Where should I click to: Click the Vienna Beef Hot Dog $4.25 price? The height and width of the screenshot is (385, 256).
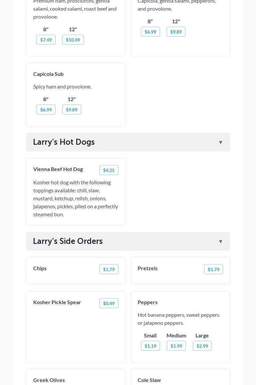pyautogui.click(x=109, y=170)
